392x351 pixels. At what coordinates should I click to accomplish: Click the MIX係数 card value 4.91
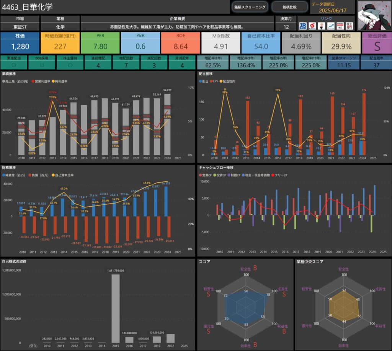221,46
